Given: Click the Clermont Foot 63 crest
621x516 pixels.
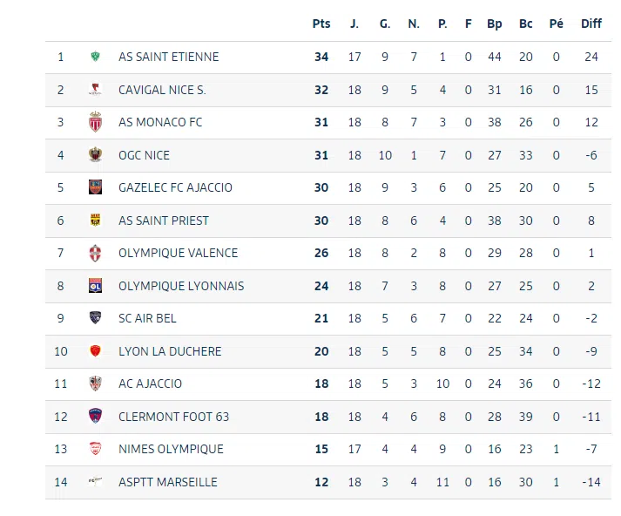Looking at the screenshot, I should pyautogui.click(x=96, y=417).
